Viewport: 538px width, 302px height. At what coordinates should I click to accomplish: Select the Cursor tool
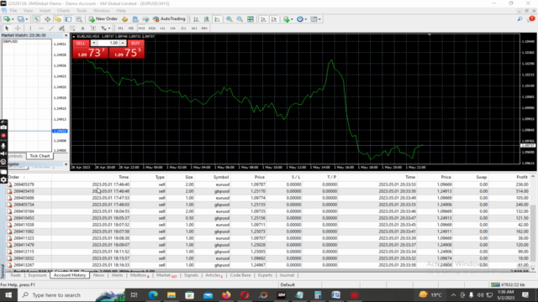click(7, 28)
